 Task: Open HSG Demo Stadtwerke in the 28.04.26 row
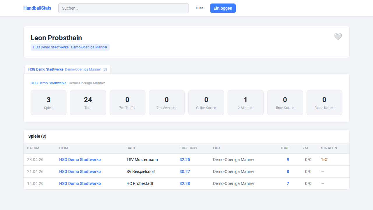80,160
